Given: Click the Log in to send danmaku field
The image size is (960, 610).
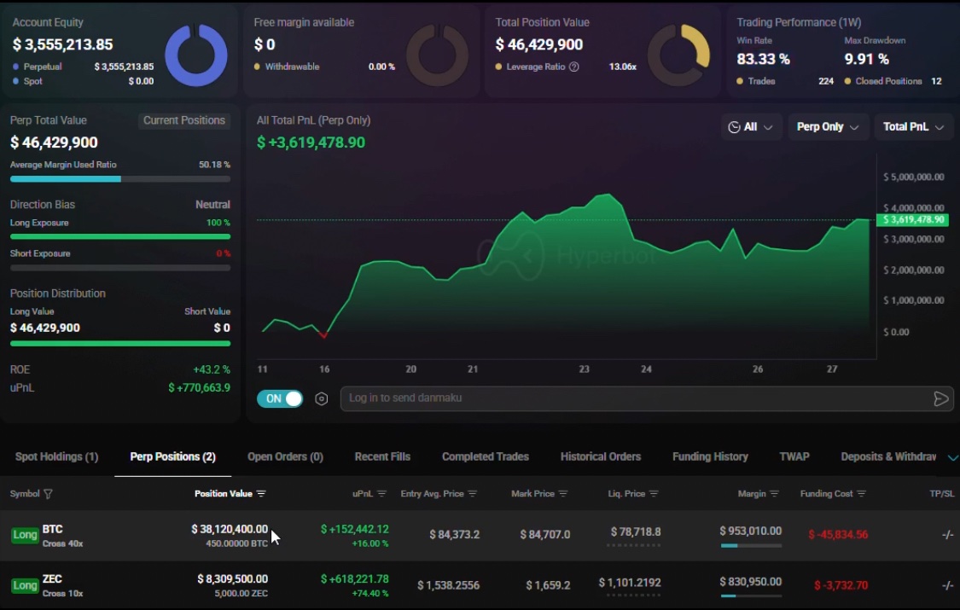Looking at the screenshot, I should [647, 399].
